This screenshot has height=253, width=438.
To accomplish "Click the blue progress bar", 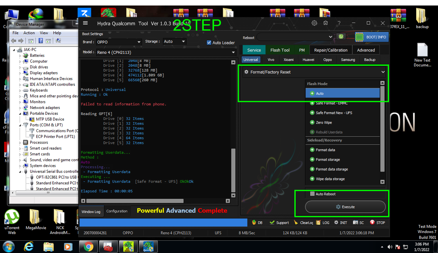I will (x=163, y=223).
